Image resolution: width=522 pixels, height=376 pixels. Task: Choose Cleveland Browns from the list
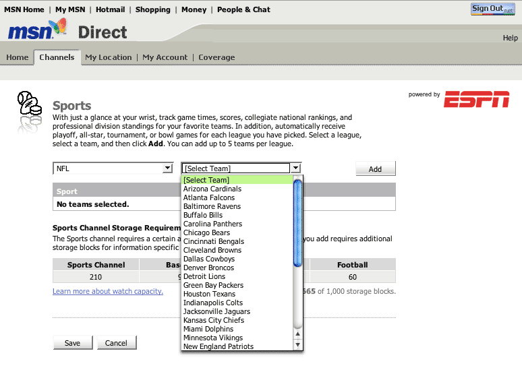click(x=237, y=250)
